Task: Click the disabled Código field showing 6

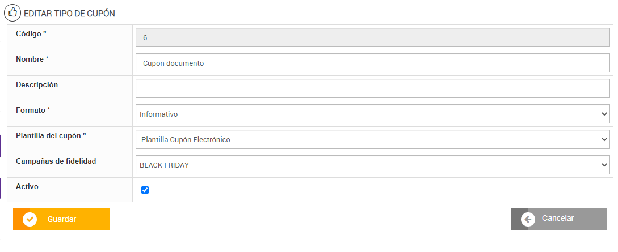Action: click(x=372, y=37)
